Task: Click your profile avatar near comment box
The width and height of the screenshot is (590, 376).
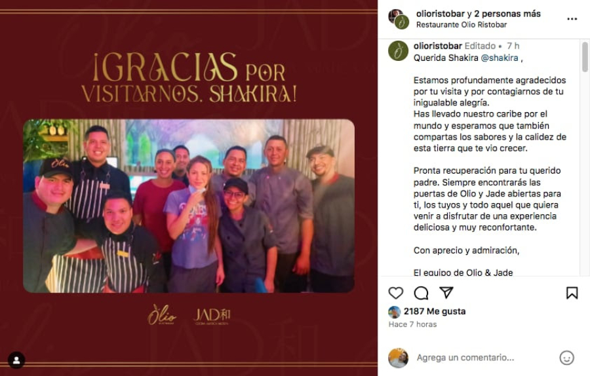Action: click(x=398, y=358)
